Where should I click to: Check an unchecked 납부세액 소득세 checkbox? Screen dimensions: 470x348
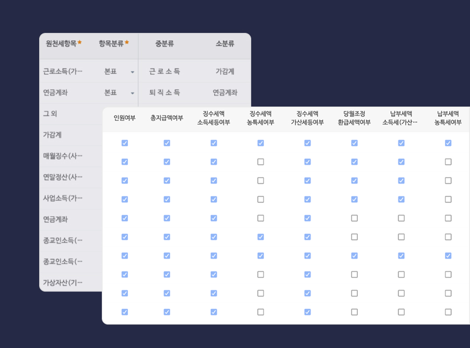402,218
